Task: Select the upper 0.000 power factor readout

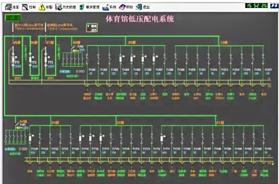Action: point(80,71)
